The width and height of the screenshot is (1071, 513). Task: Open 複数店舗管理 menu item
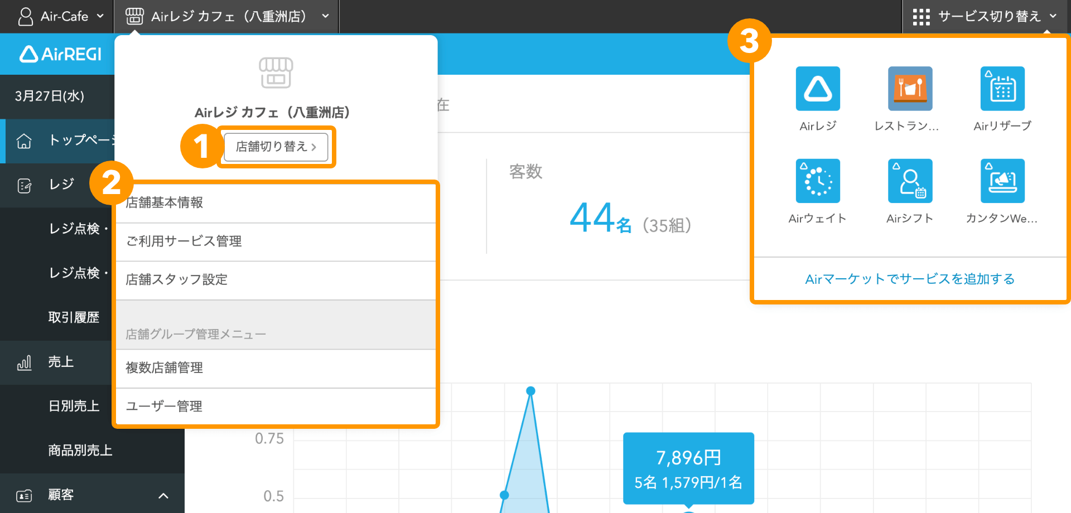coord(276,368)
